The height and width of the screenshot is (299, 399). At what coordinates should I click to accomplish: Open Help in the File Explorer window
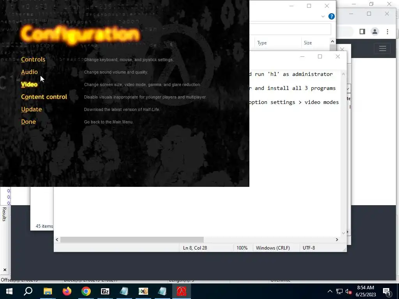pyautogui.click(x=331, y=16)
